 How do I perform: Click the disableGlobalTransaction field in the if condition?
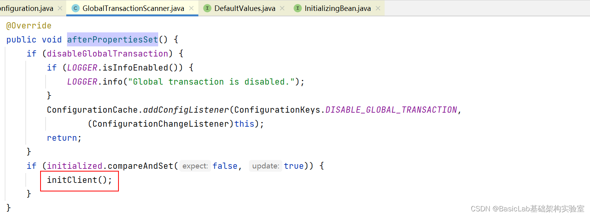pos(108,53)
